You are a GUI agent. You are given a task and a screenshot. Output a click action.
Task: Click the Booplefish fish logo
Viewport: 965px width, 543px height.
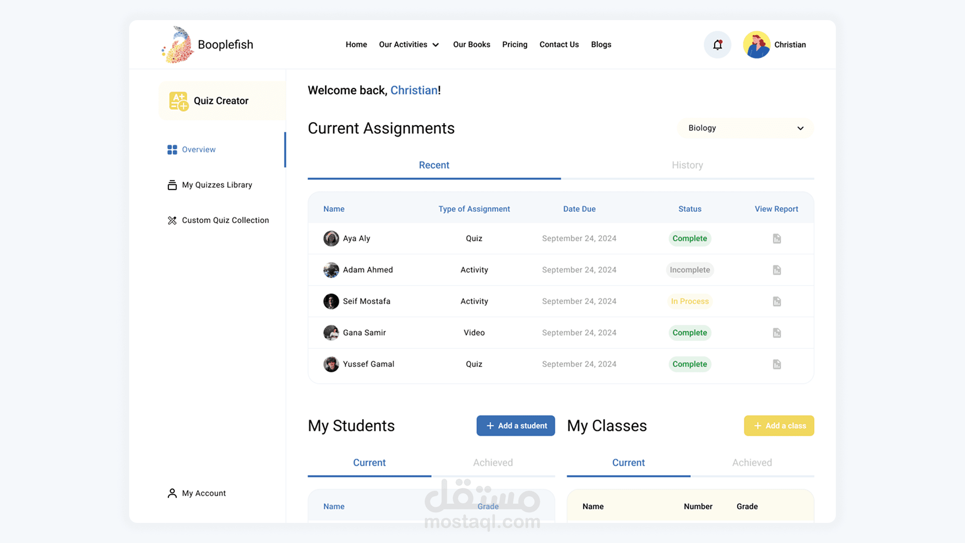point(178,45)
